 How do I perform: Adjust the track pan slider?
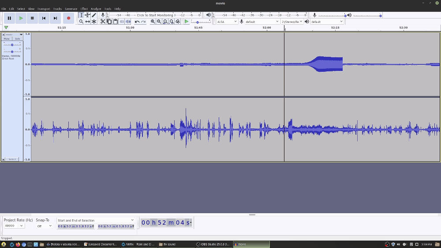[x=12, y=52]
